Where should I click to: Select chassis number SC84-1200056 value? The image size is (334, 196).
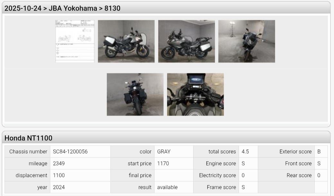click(70, 152)
